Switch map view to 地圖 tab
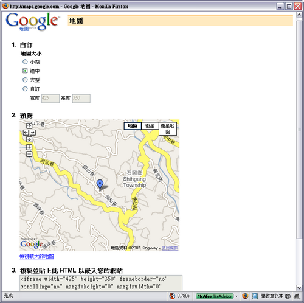The height and width of the screenshot is (303, 304). pyautogui.click(x=133, y=126)
